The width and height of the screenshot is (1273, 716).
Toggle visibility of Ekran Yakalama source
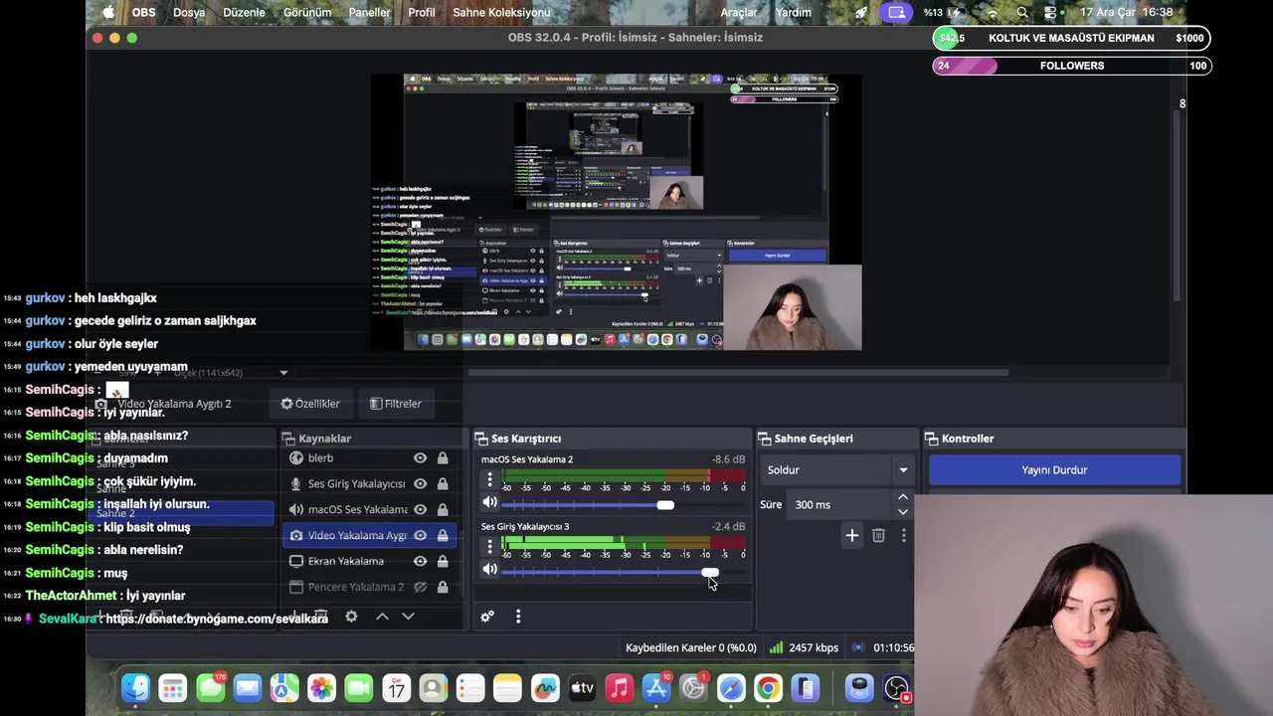click(x=420, y=562)
